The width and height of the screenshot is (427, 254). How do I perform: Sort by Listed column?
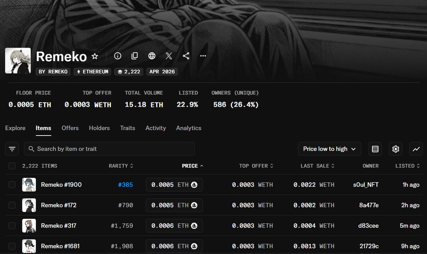[x=407, y=166]
